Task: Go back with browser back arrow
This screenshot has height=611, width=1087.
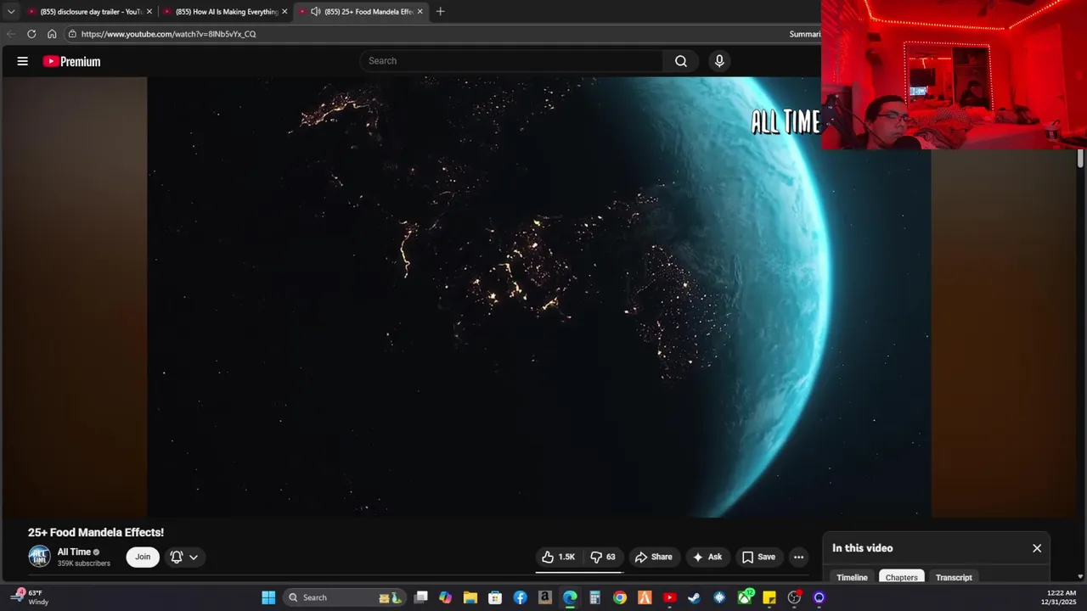Action: coord(10,34)
